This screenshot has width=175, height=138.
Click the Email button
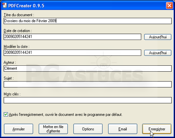[x=122, y=129]
